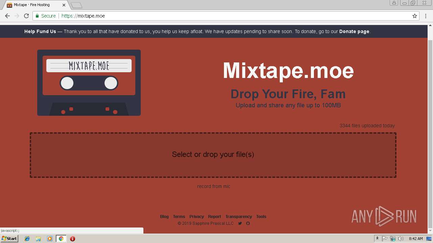
Task: Launch Internet Explorer from the taskbar
Action: [x=27, y=239]
